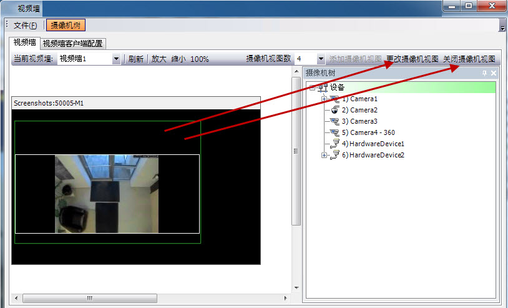Switch to the 视频墙客户端配置 tab
This screenshot has height=308, width=508.
73,43
